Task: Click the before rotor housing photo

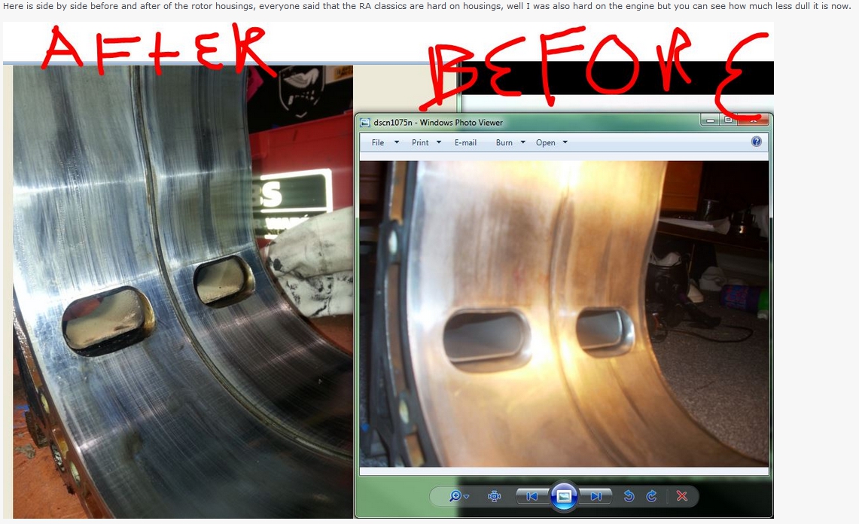Action: pos(565,313)
